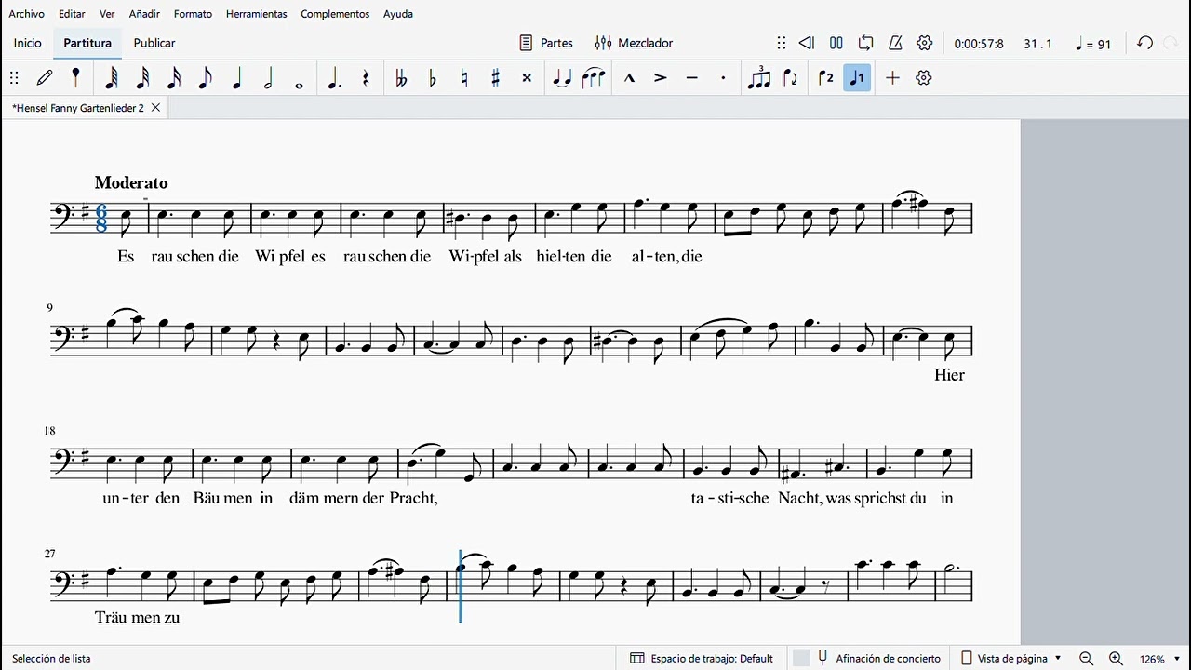Enable Afinación de concierto checkbox
Viewport: 1191px width, 670px height.
(x=801, y=658)
